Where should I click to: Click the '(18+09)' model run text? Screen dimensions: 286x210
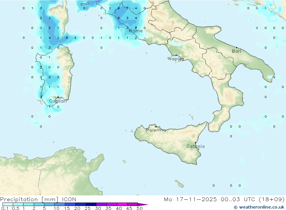coord(272,199)
